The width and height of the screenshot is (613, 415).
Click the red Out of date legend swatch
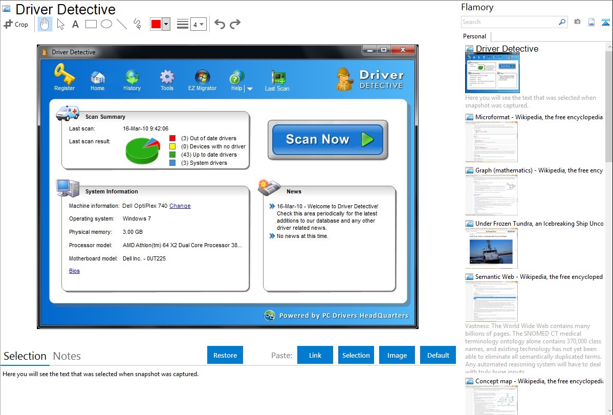[x=172, y=138]
